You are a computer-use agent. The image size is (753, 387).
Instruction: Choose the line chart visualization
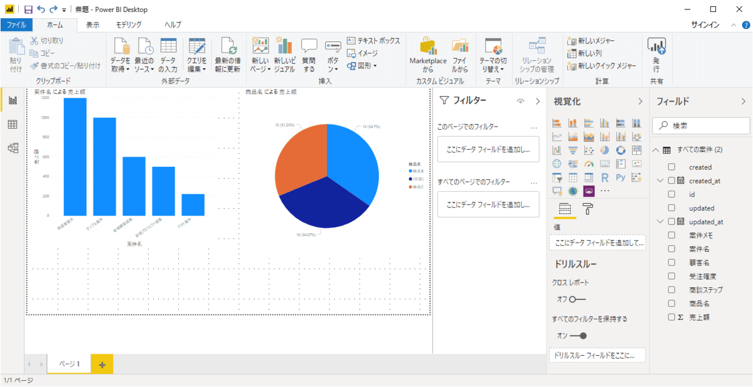point(557,136)
